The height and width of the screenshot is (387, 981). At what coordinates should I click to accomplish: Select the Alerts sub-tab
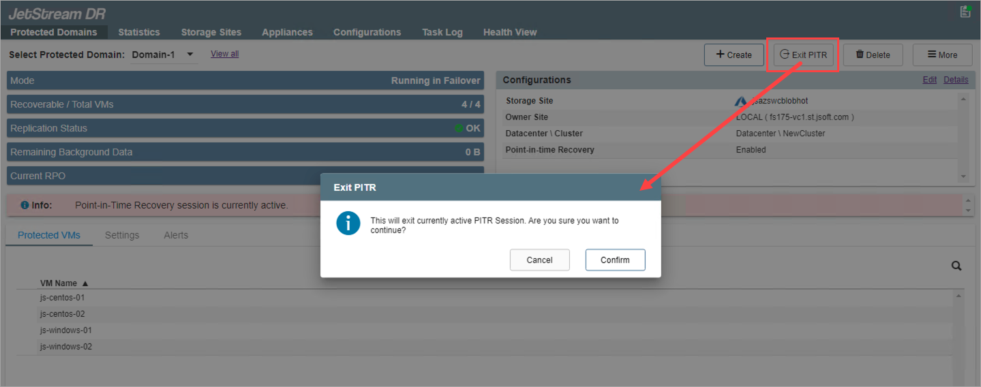pos(176,235)
